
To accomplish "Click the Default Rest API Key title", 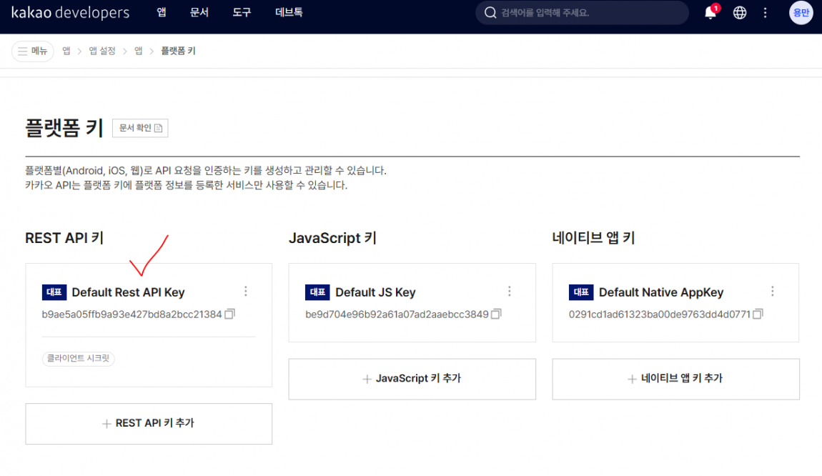I will point(128,292).
